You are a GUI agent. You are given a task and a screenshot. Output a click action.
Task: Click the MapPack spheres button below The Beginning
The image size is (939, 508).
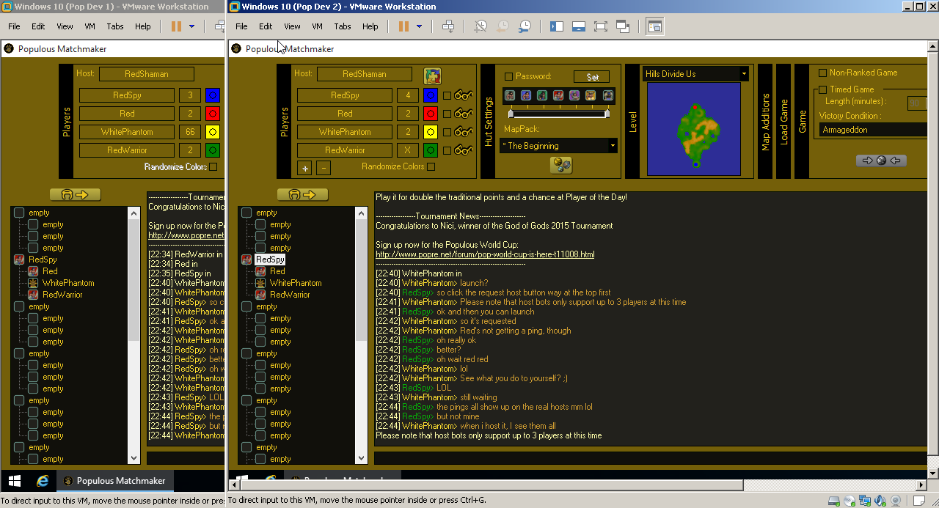tap(560, 166)
